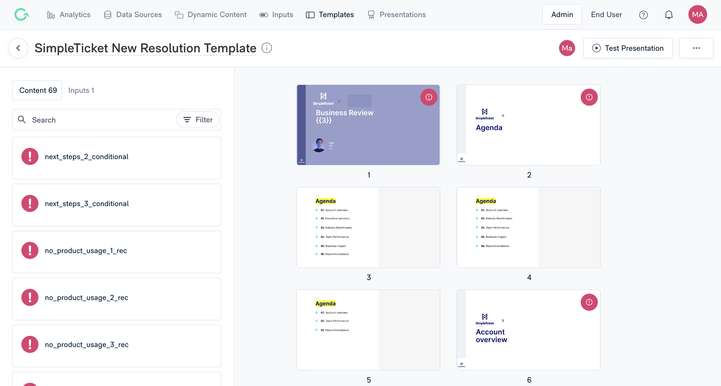
Task: Select slide 2 Agenda title thumbnail
Action: tap(528, 125)
